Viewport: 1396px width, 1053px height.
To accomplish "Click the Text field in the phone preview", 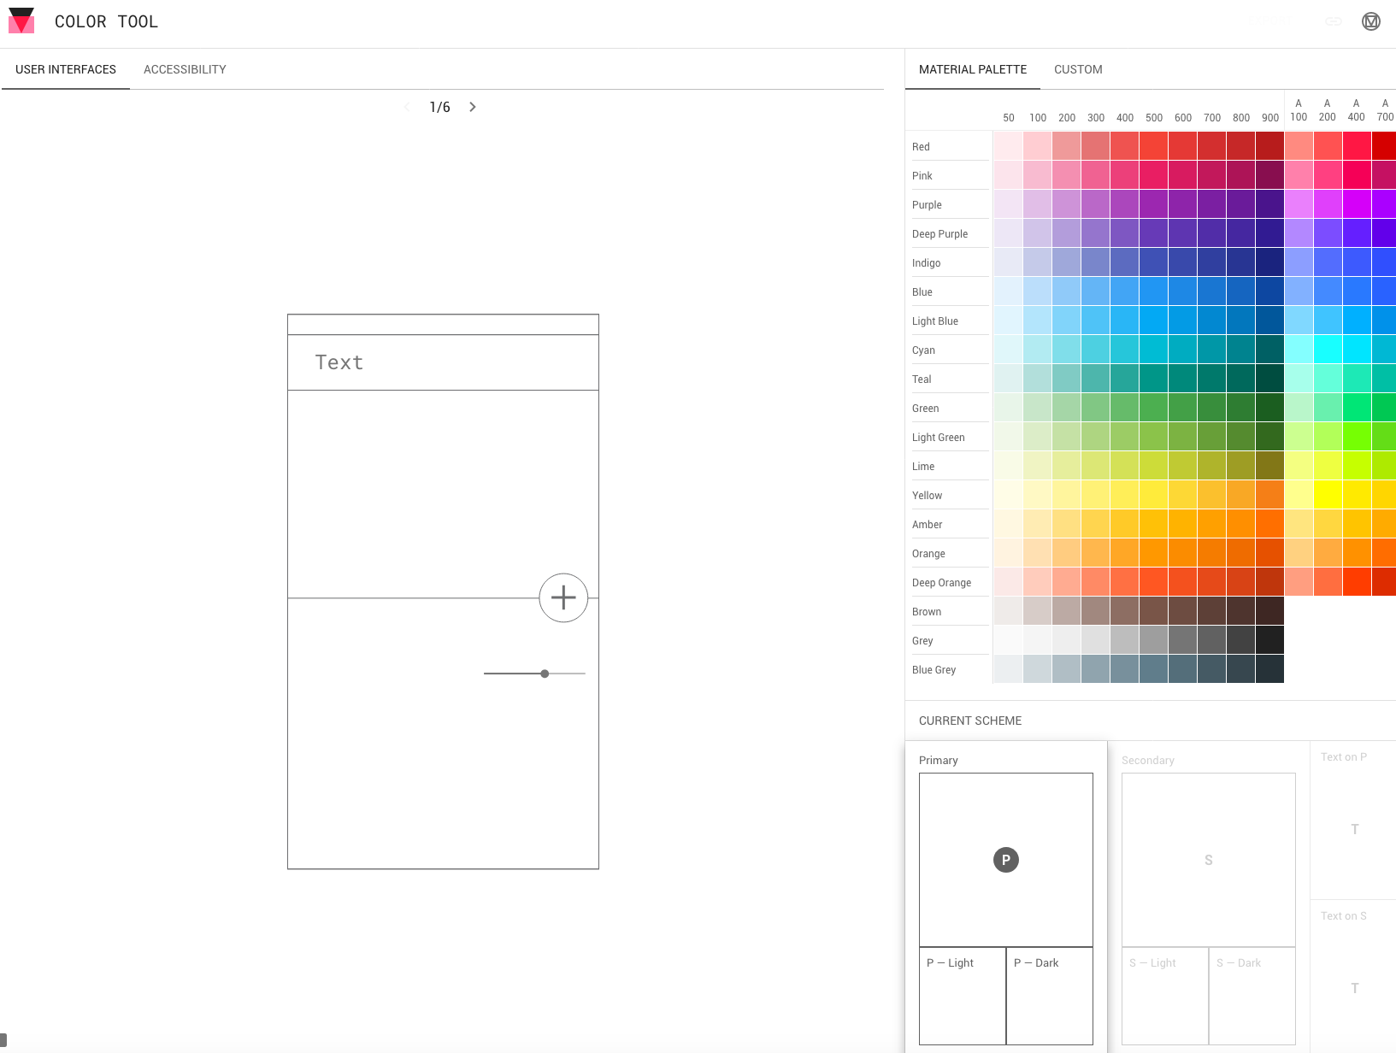I will tap(339, 362).
